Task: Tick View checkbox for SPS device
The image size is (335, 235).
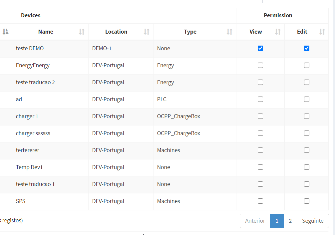Action: 260,201
